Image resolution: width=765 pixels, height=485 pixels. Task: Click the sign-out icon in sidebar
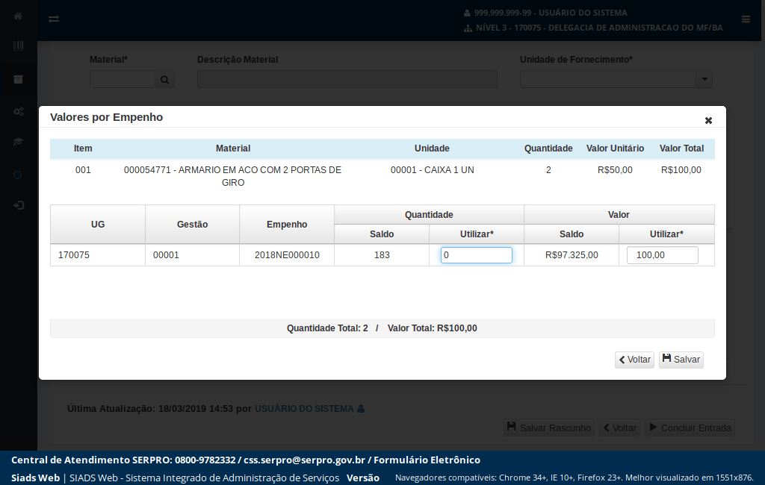18,205
